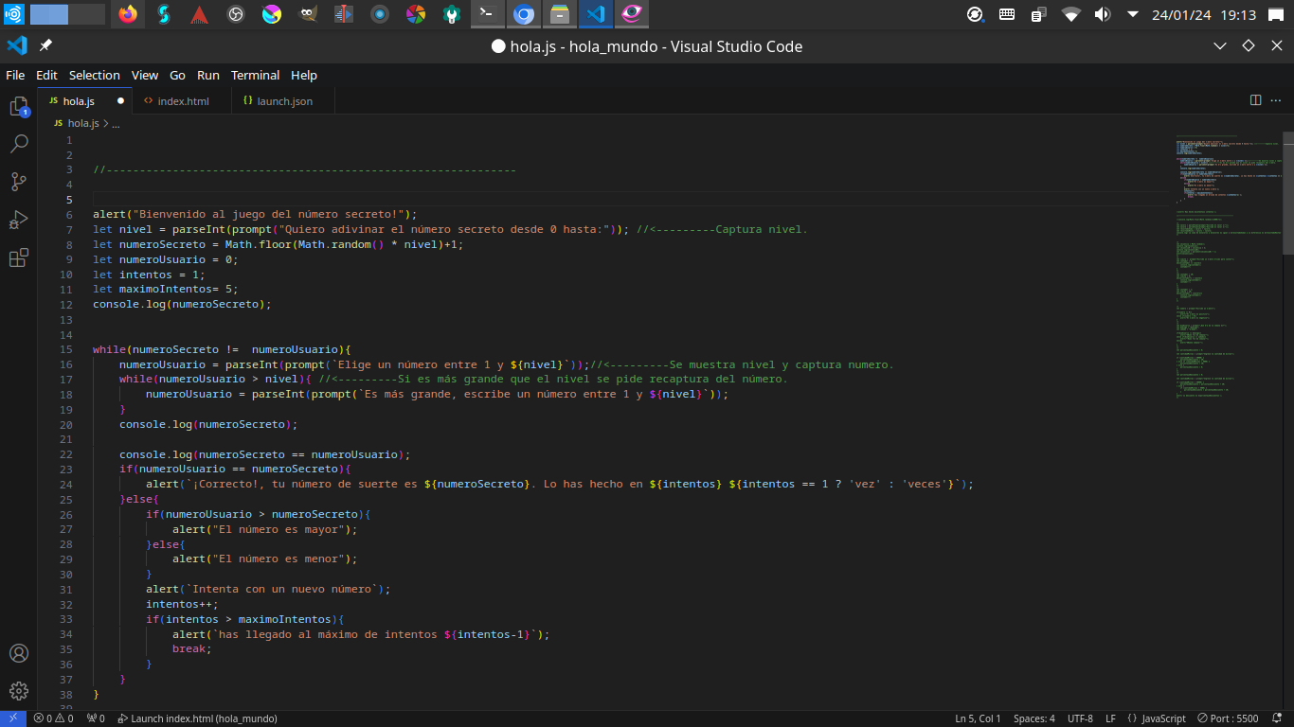The width and height of the screenshot is (1294, 727).
Task: Open the Accounts menu in activity bar
Action: point(19,653)
